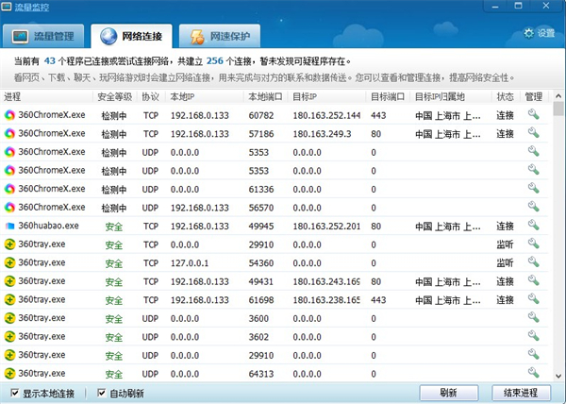566x404 pixels.
Task: Click 360huabao.exe process icon
Action: (9, 226)
